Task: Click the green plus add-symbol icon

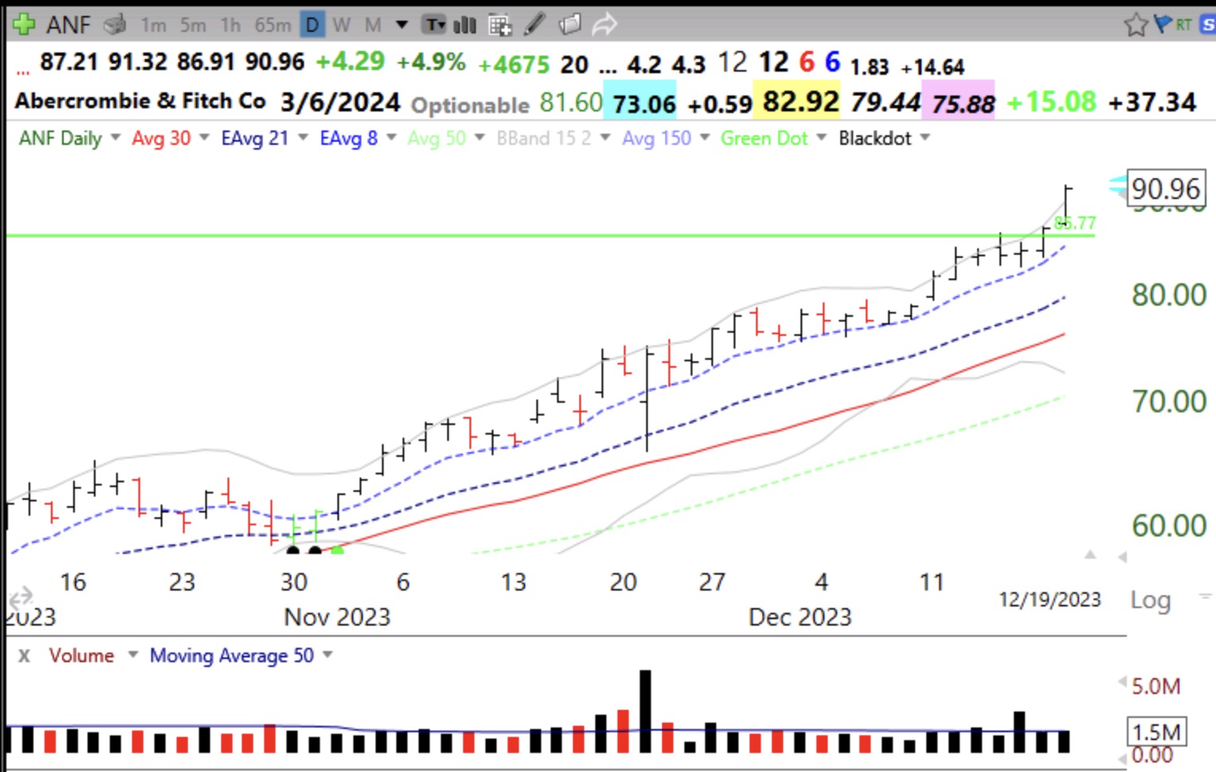Action: 24,25
